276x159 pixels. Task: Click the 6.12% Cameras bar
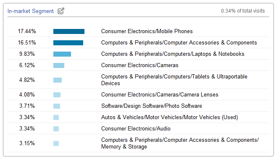click(x=59, y=65)
